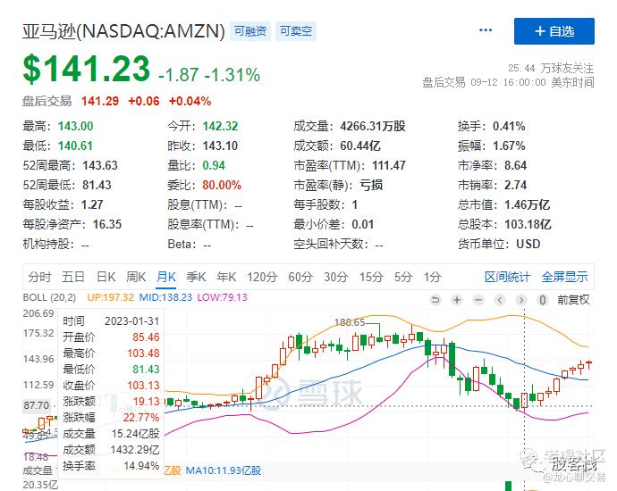Image resolution: width=617 pixels, height=491 pixels.
Task: Switch to the 60分 chart tab
Action: [300, 277]
